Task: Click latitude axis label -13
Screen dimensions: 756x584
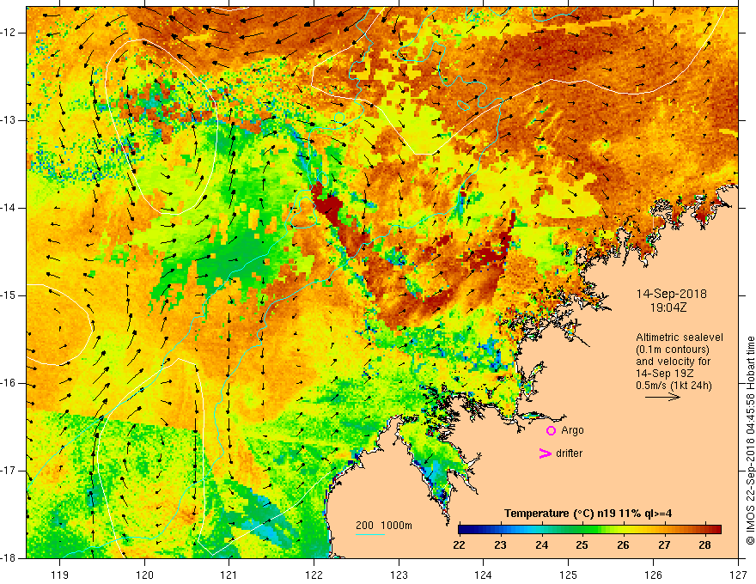Action: 9,120
